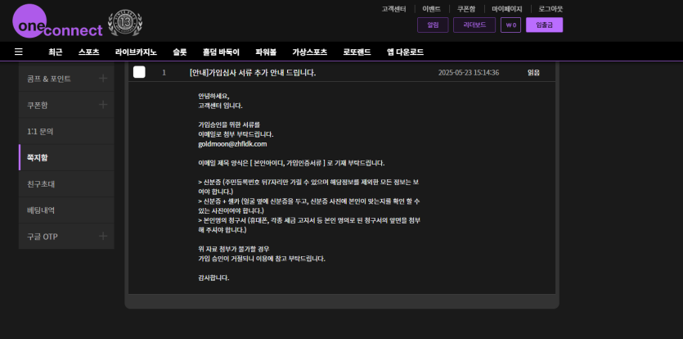This screenshot has width=683, height=339.
Task: Click the email address goldmoon@zhfldk.com
Action: tap(232, 143)
